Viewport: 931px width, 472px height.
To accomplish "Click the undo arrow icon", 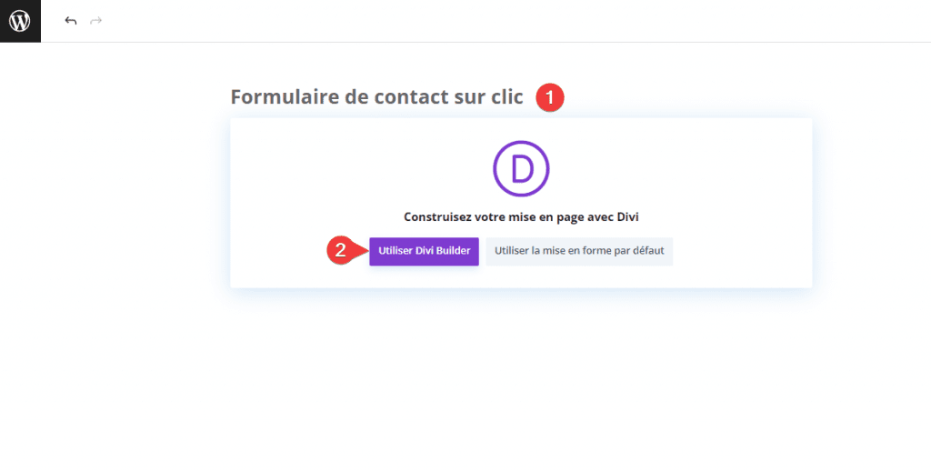I will click(x=71, y=21).
